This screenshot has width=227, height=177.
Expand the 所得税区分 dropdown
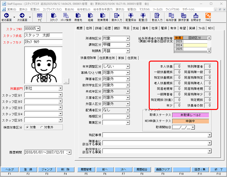128,38
